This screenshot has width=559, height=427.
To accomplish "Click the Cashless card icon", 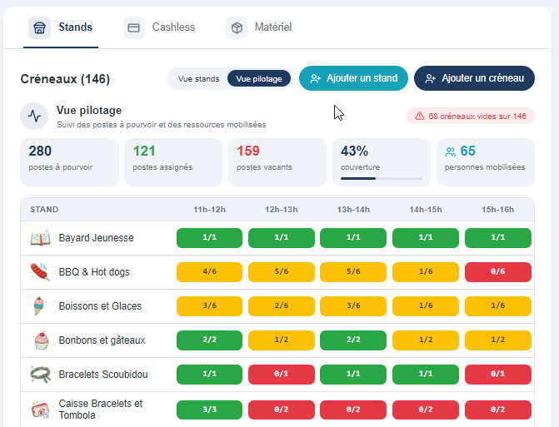I will tap(133, 27).
